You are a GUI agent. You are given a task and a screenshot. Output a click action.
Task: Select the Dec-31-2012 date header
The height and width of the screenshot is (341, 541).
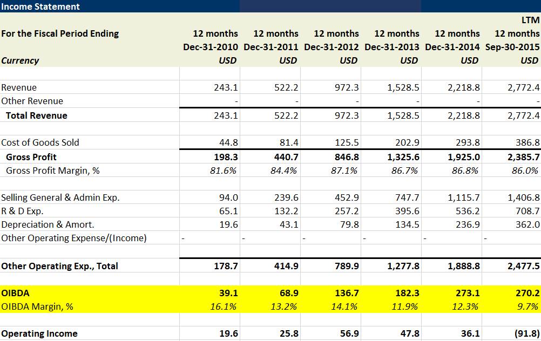[x=332, y=47]
